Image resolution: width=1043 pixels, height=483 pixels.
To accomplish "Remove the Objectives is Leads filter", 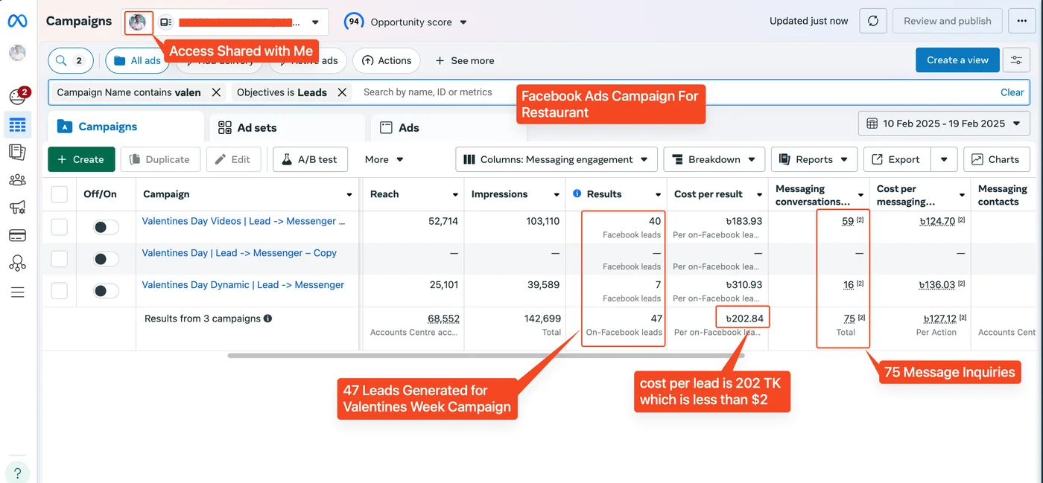I will click(342, 92).
